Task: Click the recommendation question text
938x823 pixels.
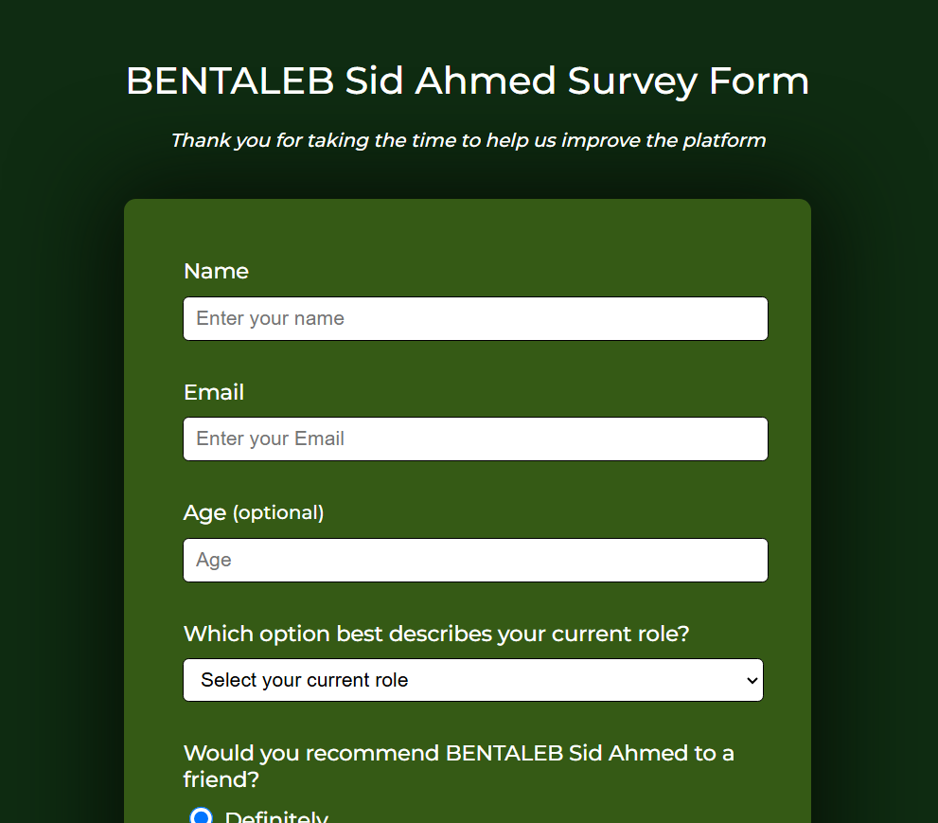Action: 457,765
